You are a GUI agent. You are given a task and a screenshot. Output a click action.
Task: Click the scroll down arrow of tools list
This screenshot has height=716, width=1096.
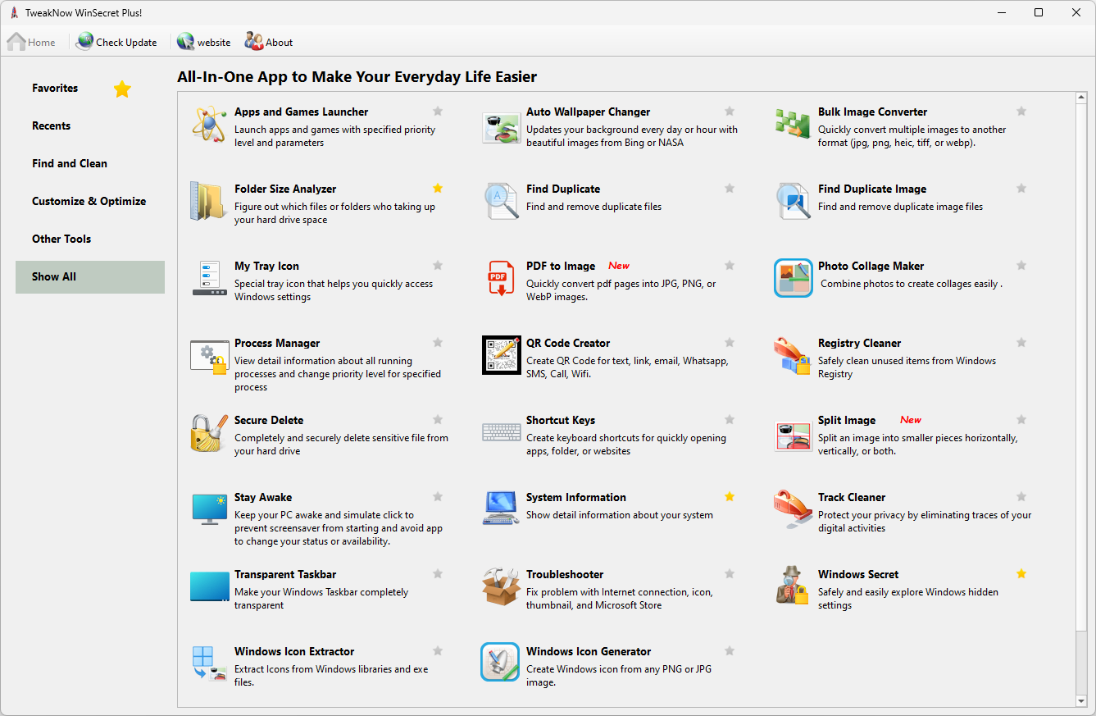point(1081,700)
